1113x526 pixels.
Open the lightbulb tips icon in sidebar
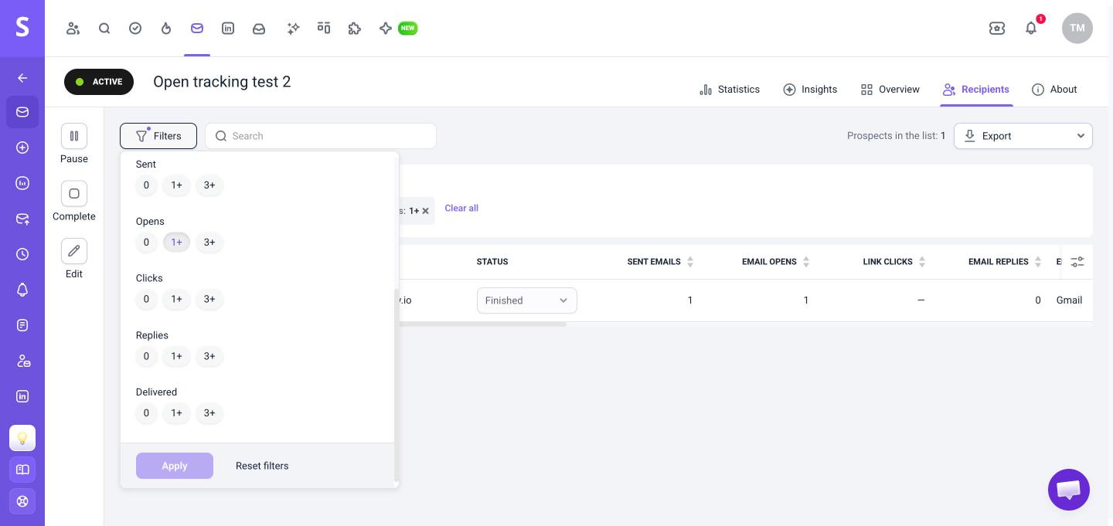[22, 438]
